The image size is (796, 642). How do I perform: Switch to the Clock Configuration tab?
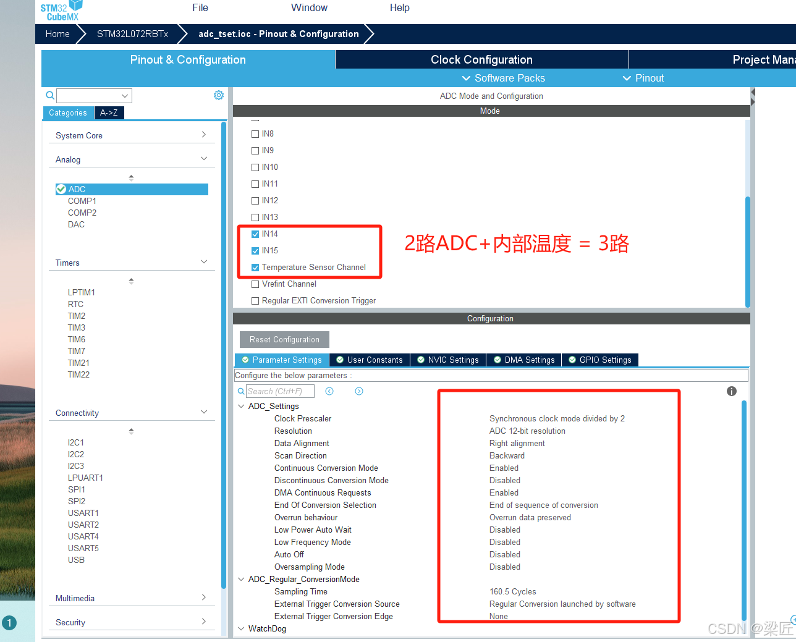click(x=481, y=59)
